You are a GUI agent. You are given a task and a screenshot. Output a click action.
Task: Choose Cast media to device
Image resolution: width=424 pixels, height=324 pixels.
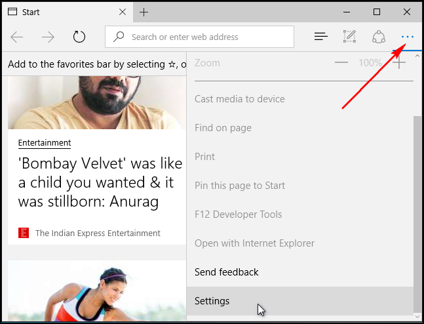point(300,99)
